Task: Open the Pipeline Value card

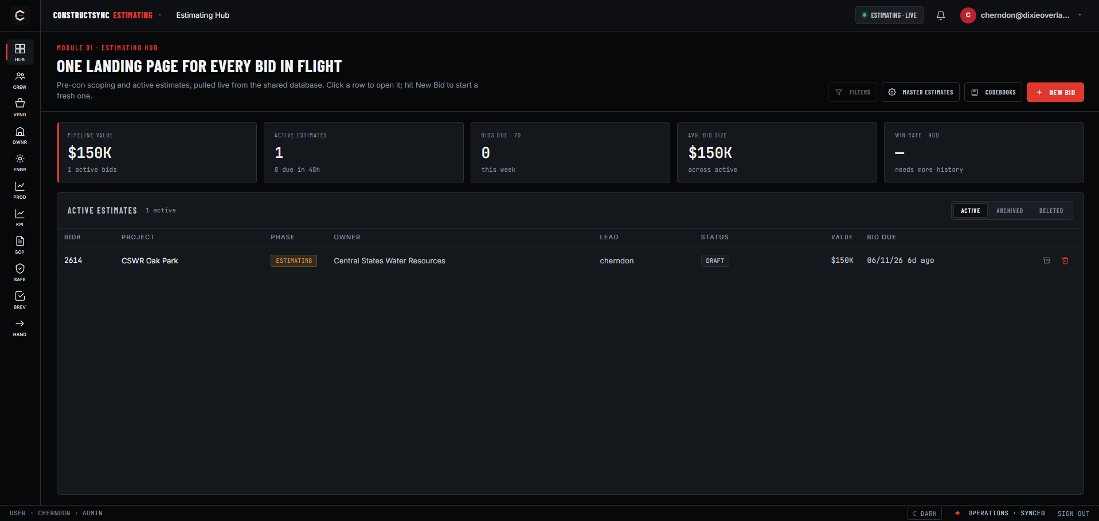Action: point(157,152)
